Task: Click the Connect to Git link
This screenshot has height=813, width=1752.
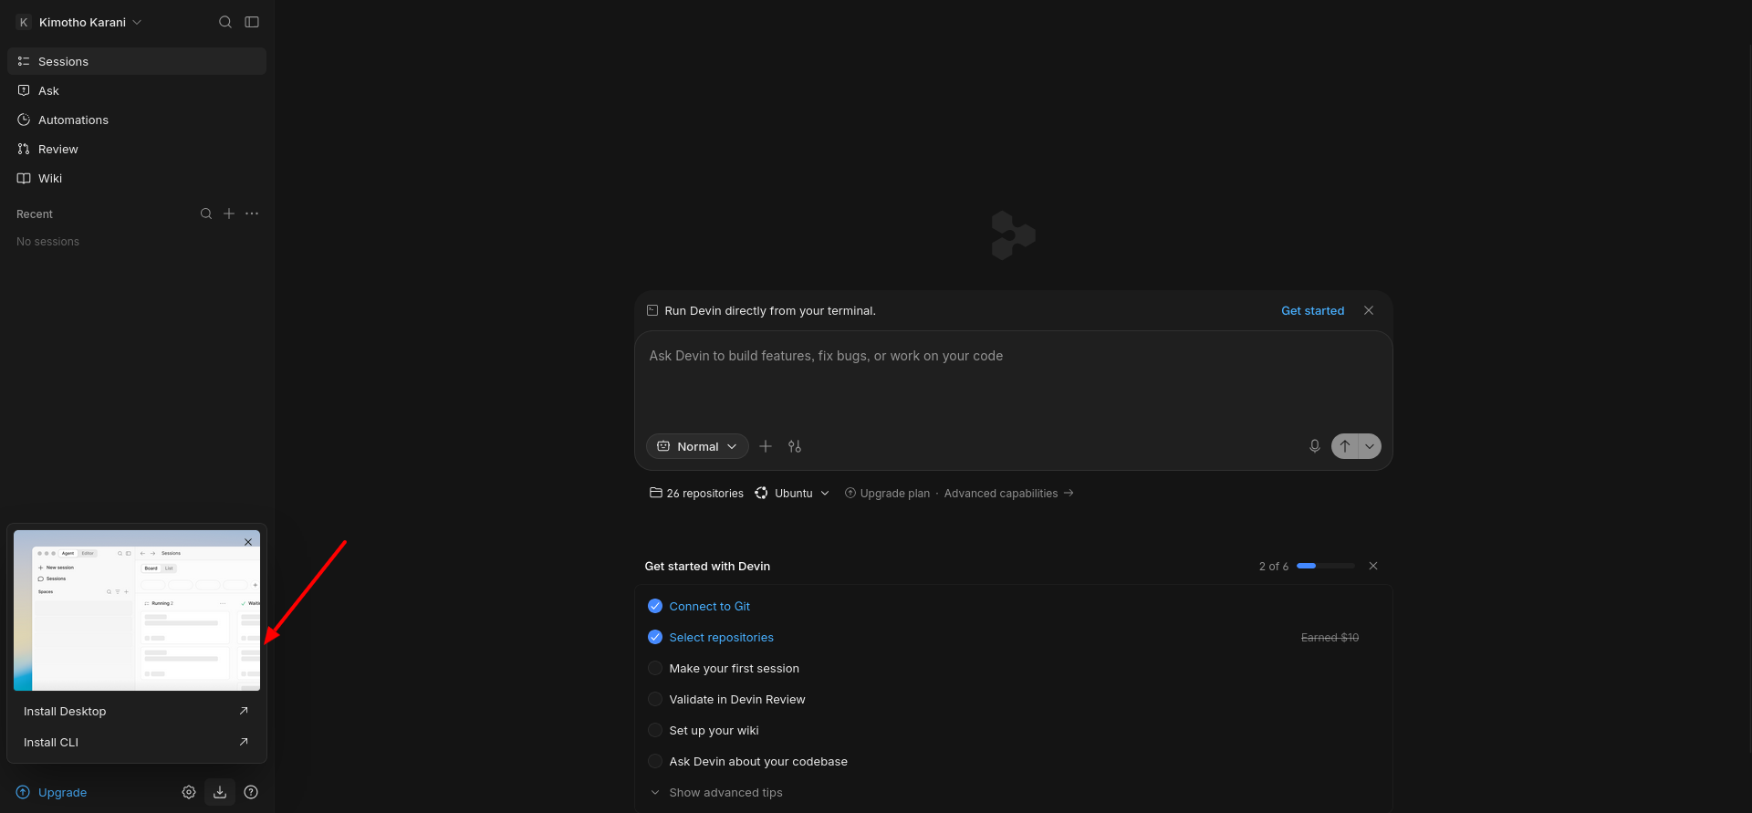Action: (x=709, y=606)
